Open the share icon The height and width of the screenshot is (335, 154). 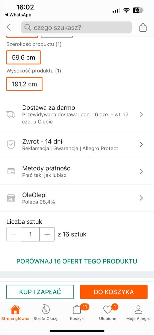pos(143,27)
